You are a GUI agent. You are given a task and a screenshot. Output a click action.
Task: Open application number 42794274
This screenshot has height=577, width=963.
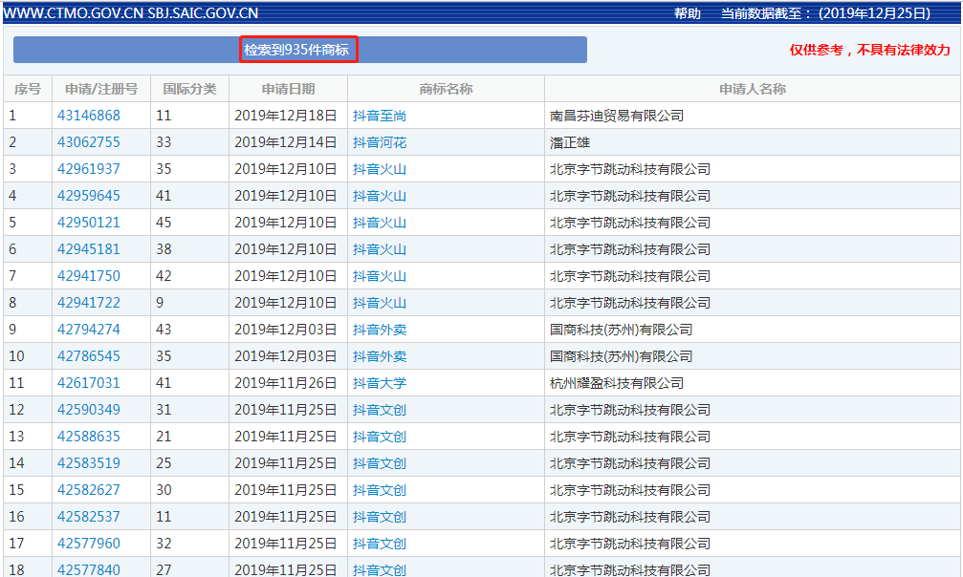click(x=89, y=330)
